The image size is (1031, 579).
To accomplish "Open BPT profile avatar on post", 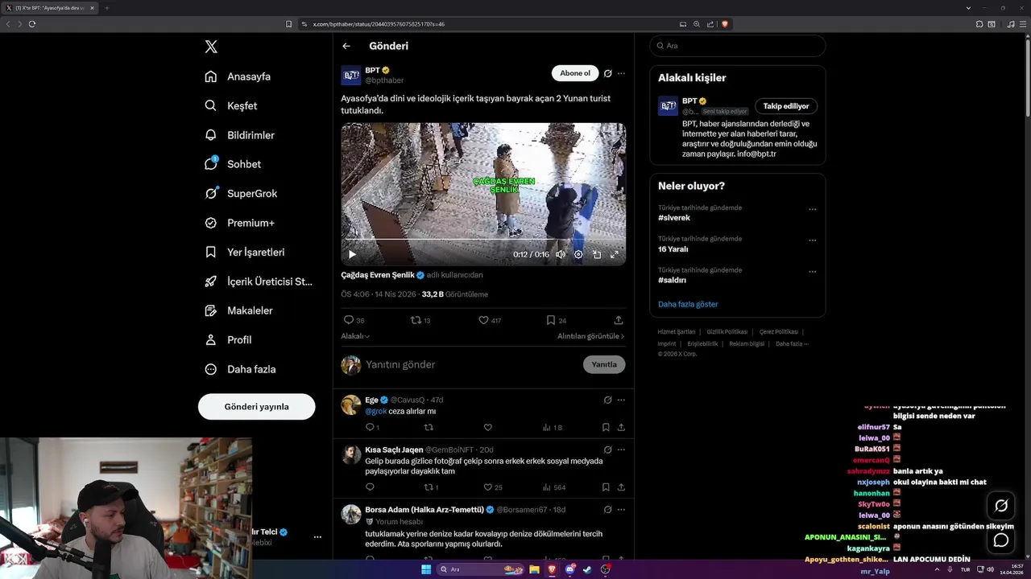I will 351,76.
